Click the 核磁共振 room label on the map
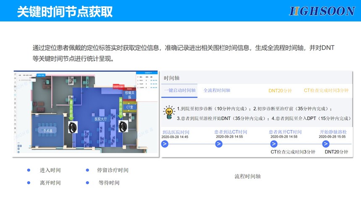The height and width of the screenshot is (203, 361). pyautogui.click(x=130, y=94)
